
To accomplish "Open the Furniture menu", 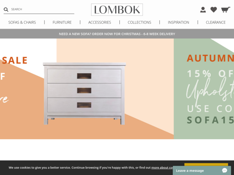I will [62, 22].
